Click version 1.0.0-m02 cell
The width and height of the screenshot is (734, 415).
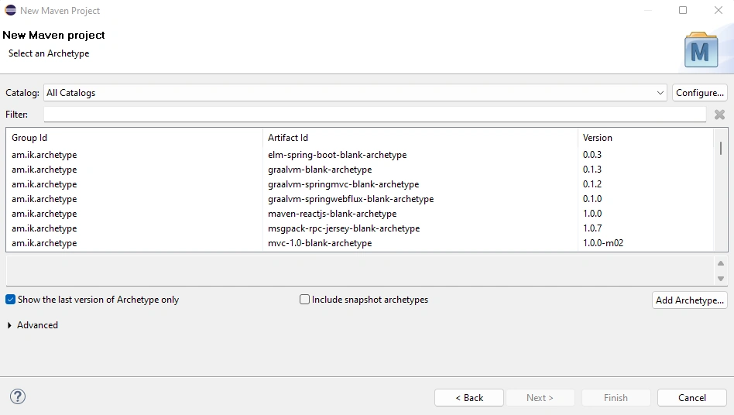pyautogui.click(x=603, y=243)
